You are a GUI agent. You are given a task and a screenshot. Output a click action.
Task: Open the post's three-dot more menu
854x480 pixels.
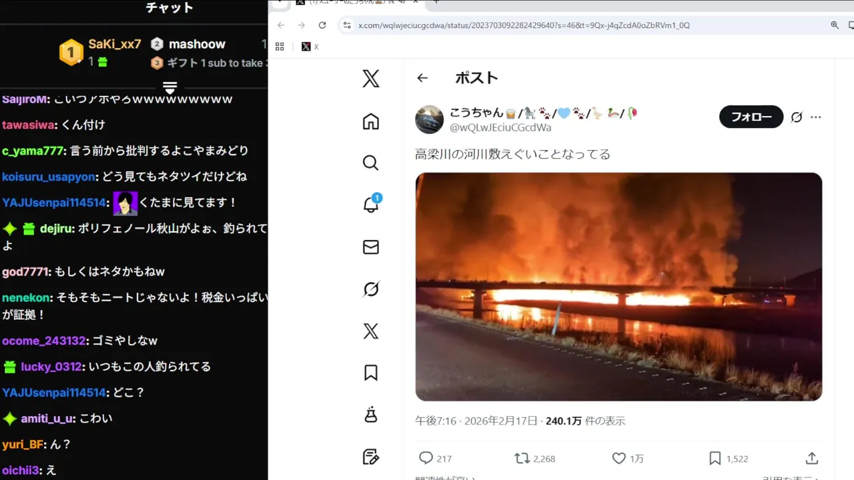tap(816, 117)
